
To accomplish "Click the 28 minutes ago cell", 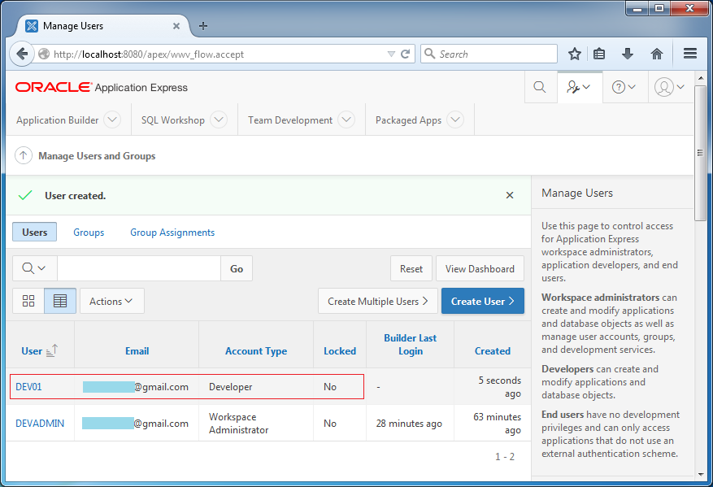I will tap(409, 424).
